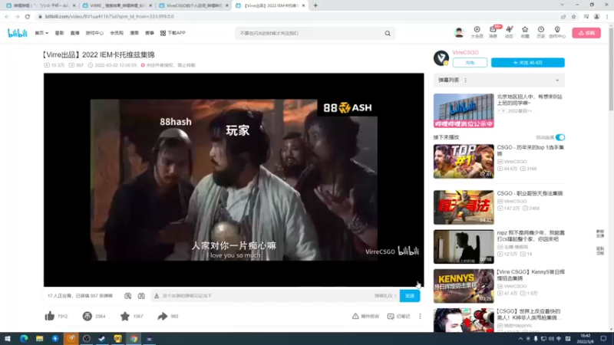Click the video player area to pause
Screen dimensions: 614x345
(234, 180)
